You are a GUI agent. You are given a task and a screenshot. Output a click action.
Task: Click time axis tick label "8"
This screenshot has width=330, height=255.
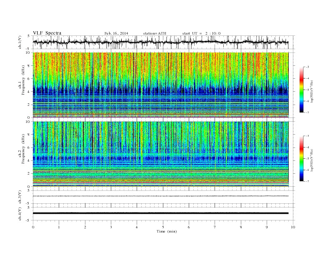[x=241, y=227]
